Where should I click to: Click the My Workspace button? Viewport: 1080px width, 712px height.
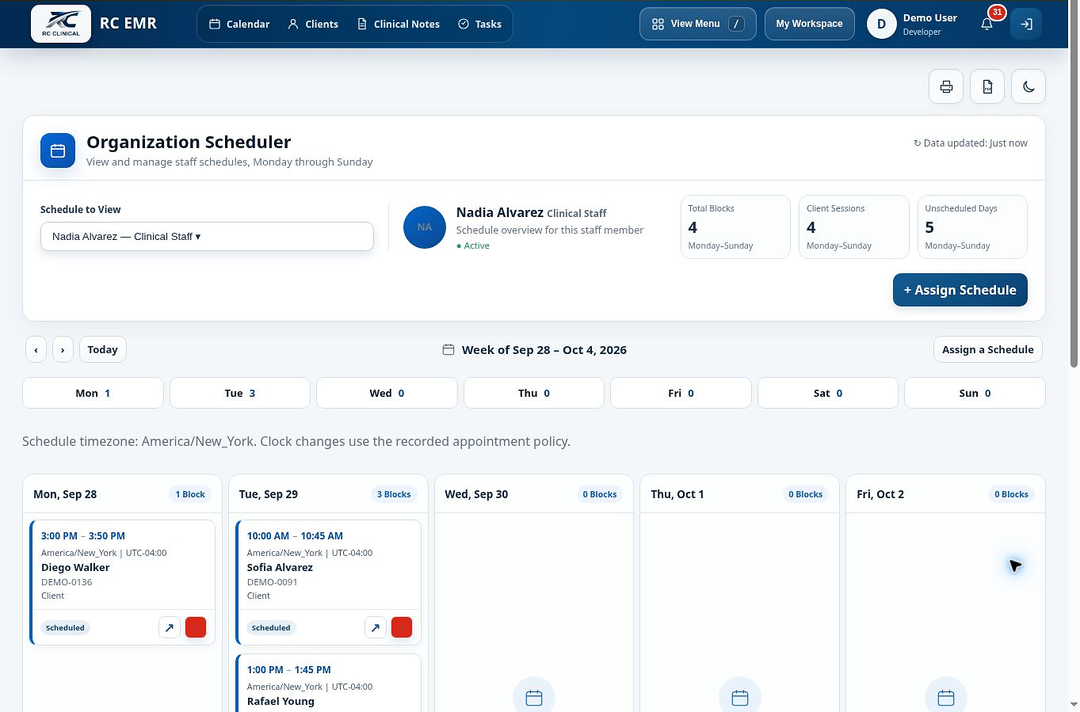click(809, 24)
